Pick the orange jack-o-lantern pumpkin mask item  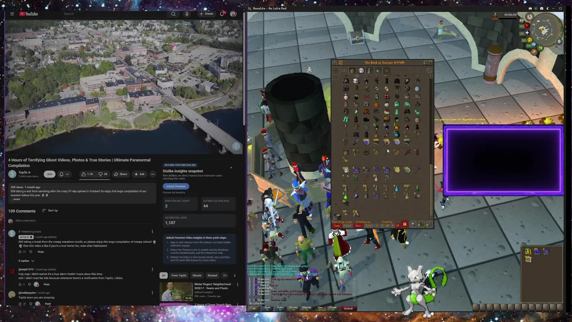(377, 104)
